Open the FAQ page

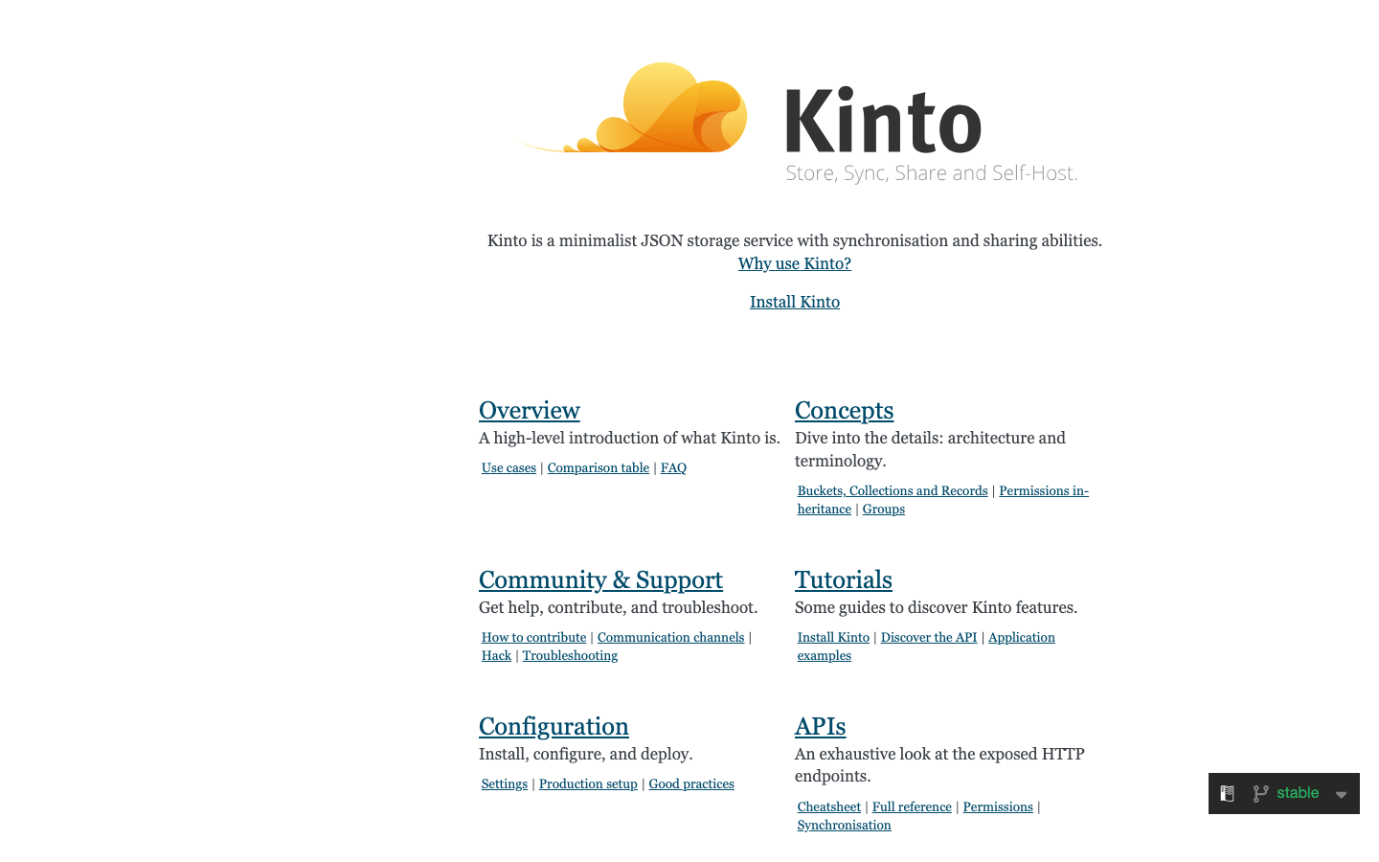pyautogui.click(x=673, y=467)
